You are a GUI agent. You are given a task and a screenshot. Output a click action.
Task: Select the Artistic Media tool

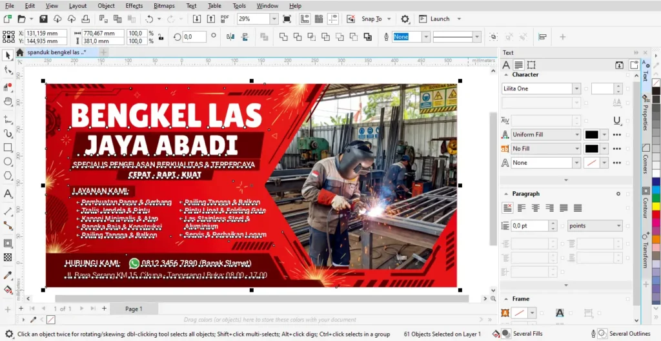point(8,133)
